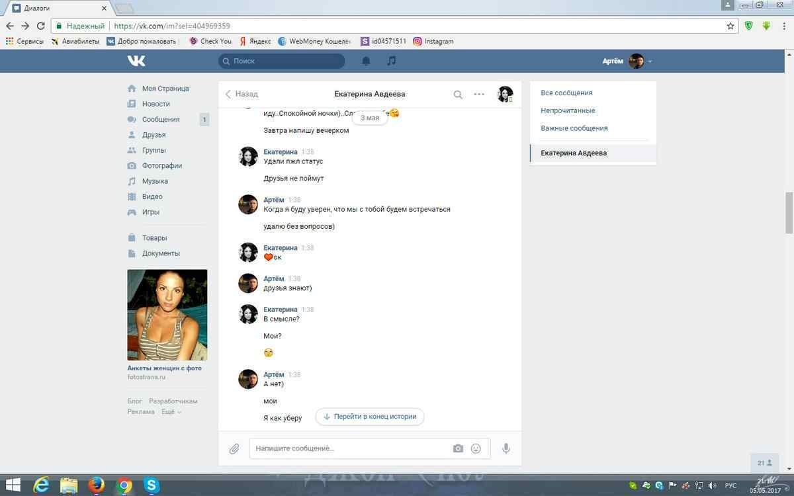Expand the Ещё footer menu
Image resolution: width=794 pixels, height=496 pixels.
coord(171,411)
